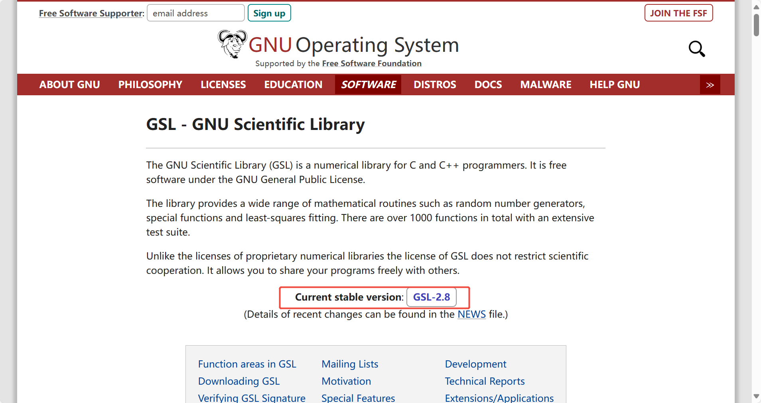
Task: Open the SOFTWARE menu item
Action: pos(368,85)
